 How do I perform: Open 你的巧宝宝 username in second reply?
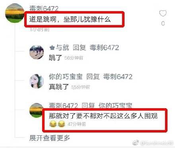(x=66, y=77)
